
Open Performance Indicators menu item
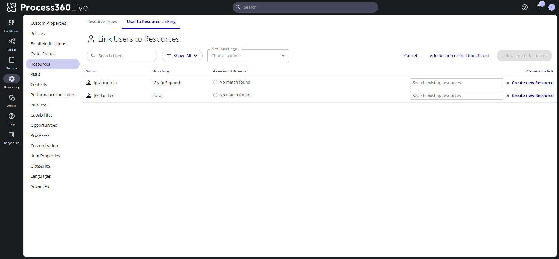[x=53, y=95]
